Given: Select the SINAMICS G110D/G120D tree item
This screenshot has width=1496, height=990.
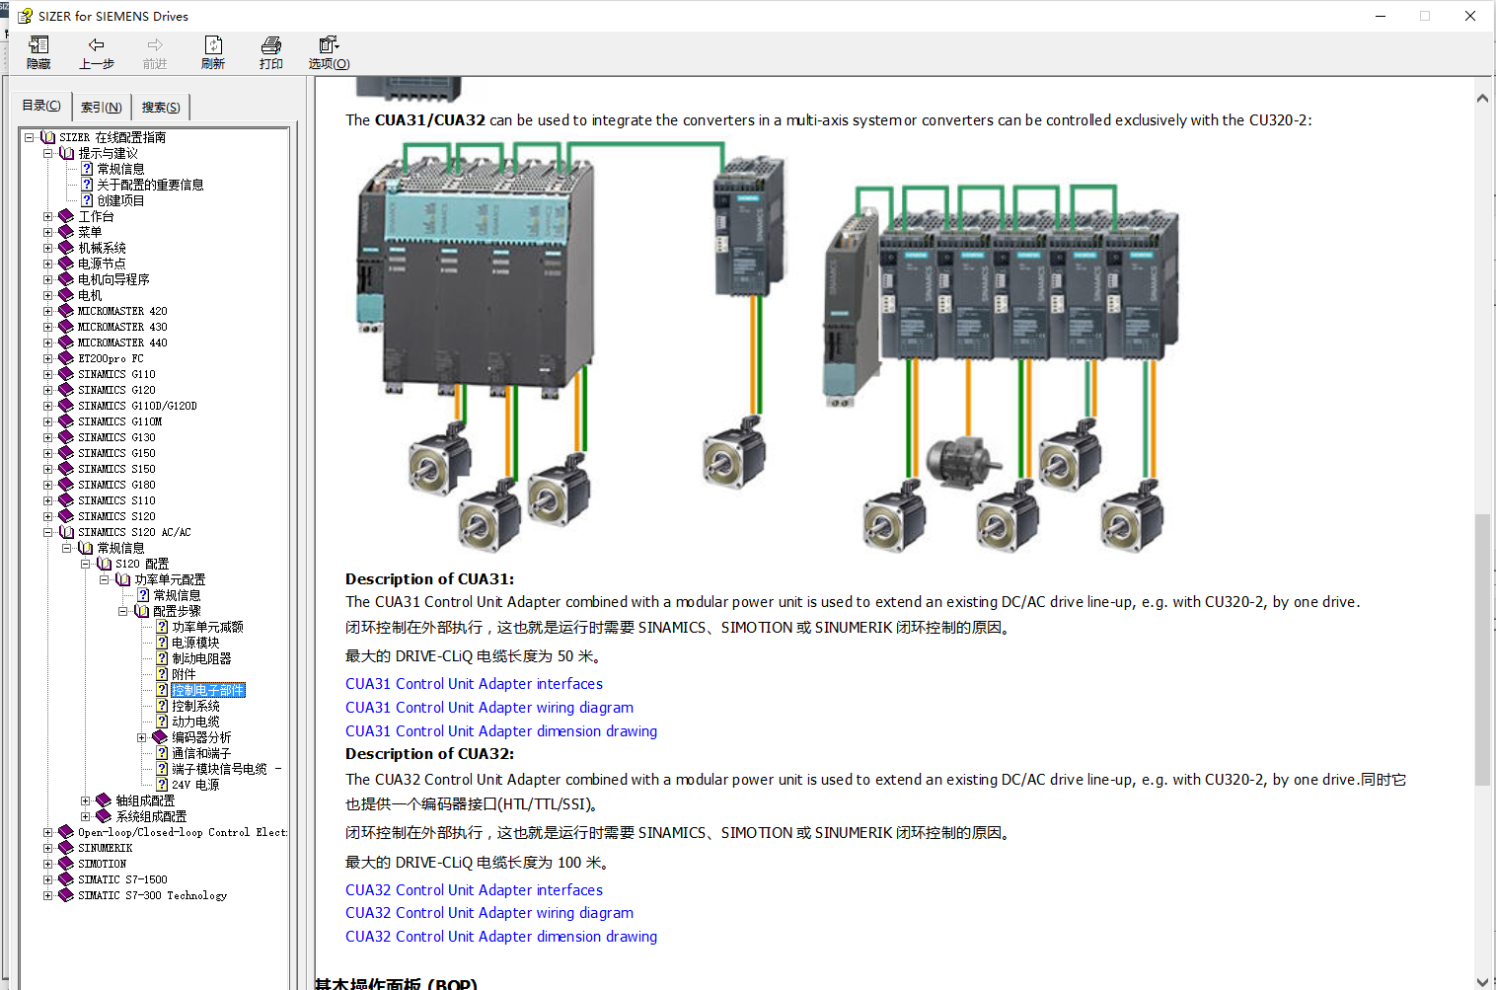Looking at the screenshot, I should 137,406.
